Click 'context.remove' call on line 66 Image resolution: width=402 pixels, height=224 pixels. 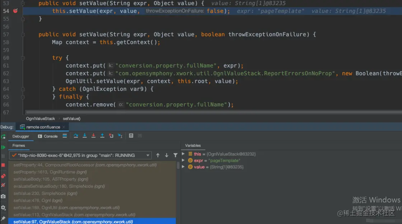coord(89,104)
